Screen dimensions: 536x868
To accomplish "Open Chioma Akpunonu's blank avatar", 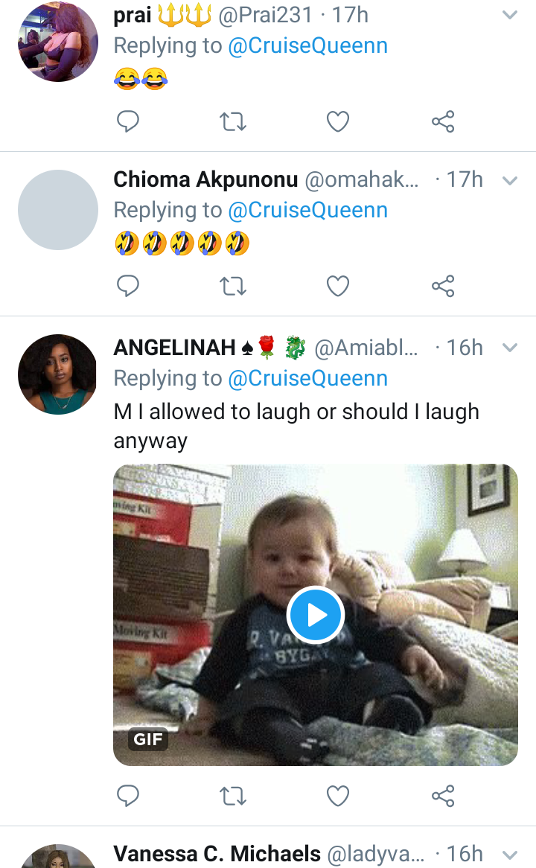I will 58,210.
